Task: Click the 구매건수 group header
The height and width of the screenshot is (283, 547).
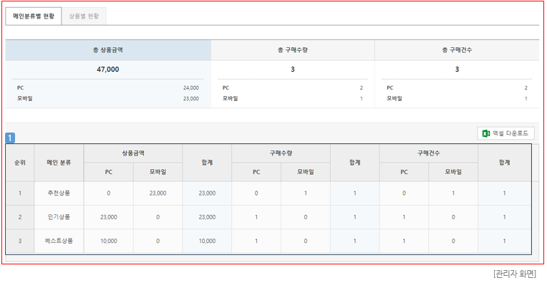Action: (x=428, y=153)
